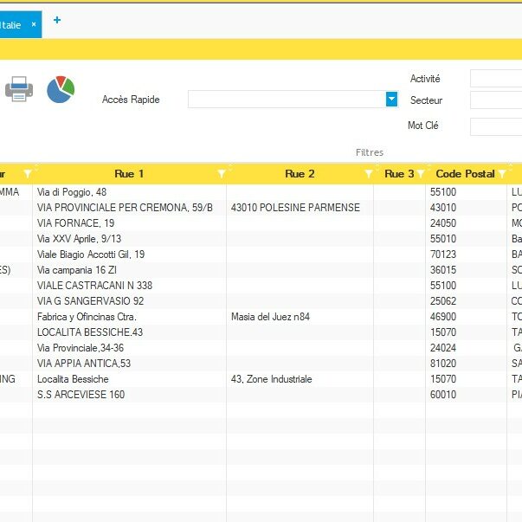Image resolution: width=522 pixels, height=522 pixels.
Task: Add a new tab with plus icon
Action: (57, 21)
